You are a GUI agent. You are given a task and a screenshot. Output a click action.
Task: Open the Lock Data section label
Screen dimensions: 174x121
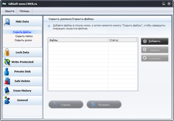tap(22, 52)
